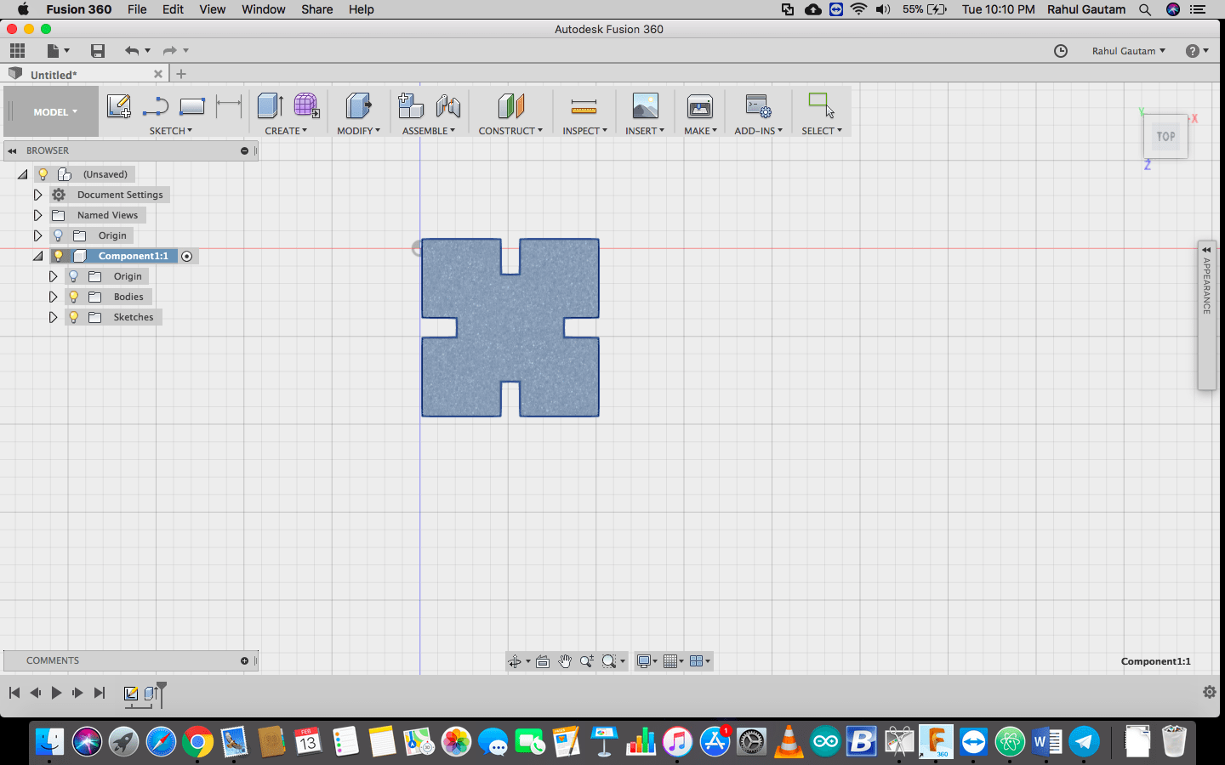Open the View menu

click(x=212, y=9)
